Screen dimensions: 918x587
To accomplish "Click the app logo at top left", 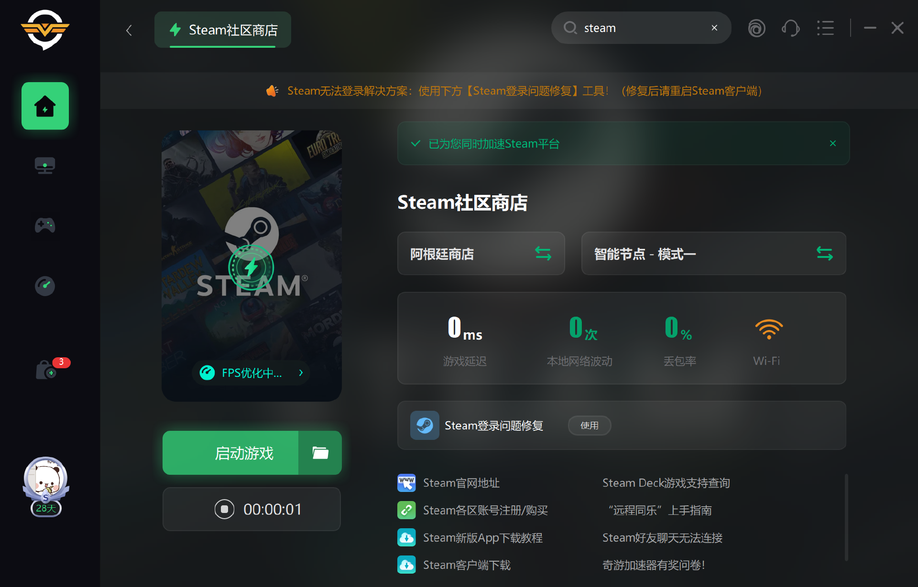I will pos(45,30).
